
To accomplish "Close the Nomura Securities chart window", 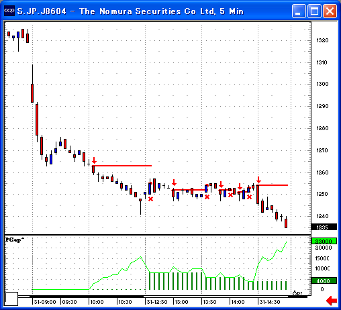I will coord(330,11).
